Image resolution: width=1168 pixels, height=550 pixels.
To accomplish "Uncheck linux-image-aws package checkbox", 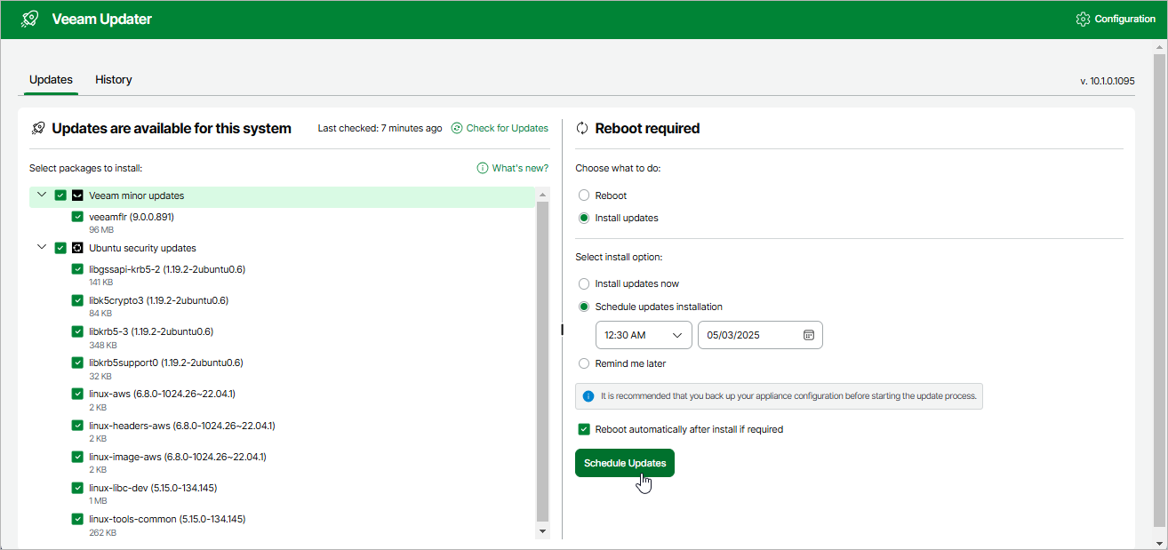I will click(x=77, y=457).
